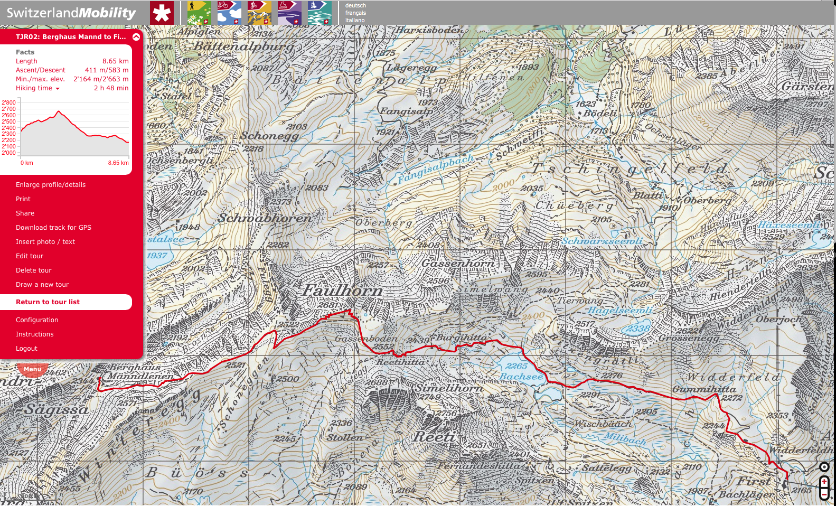This screenshot has width=836, height=506.
Task: Click the SwitzerlandMobility logo
Action: click(71, 13)
